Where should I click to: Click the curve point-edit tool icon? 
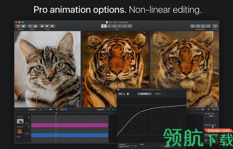pos(124,94)
